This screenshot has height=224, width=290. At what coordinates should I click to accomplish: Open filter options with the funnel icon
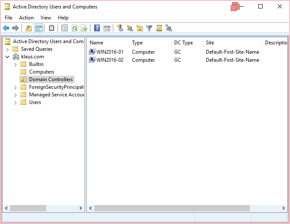149,28
